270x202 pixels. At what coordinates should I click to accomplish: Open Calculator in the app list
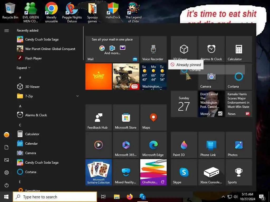[x=48, y=134]
